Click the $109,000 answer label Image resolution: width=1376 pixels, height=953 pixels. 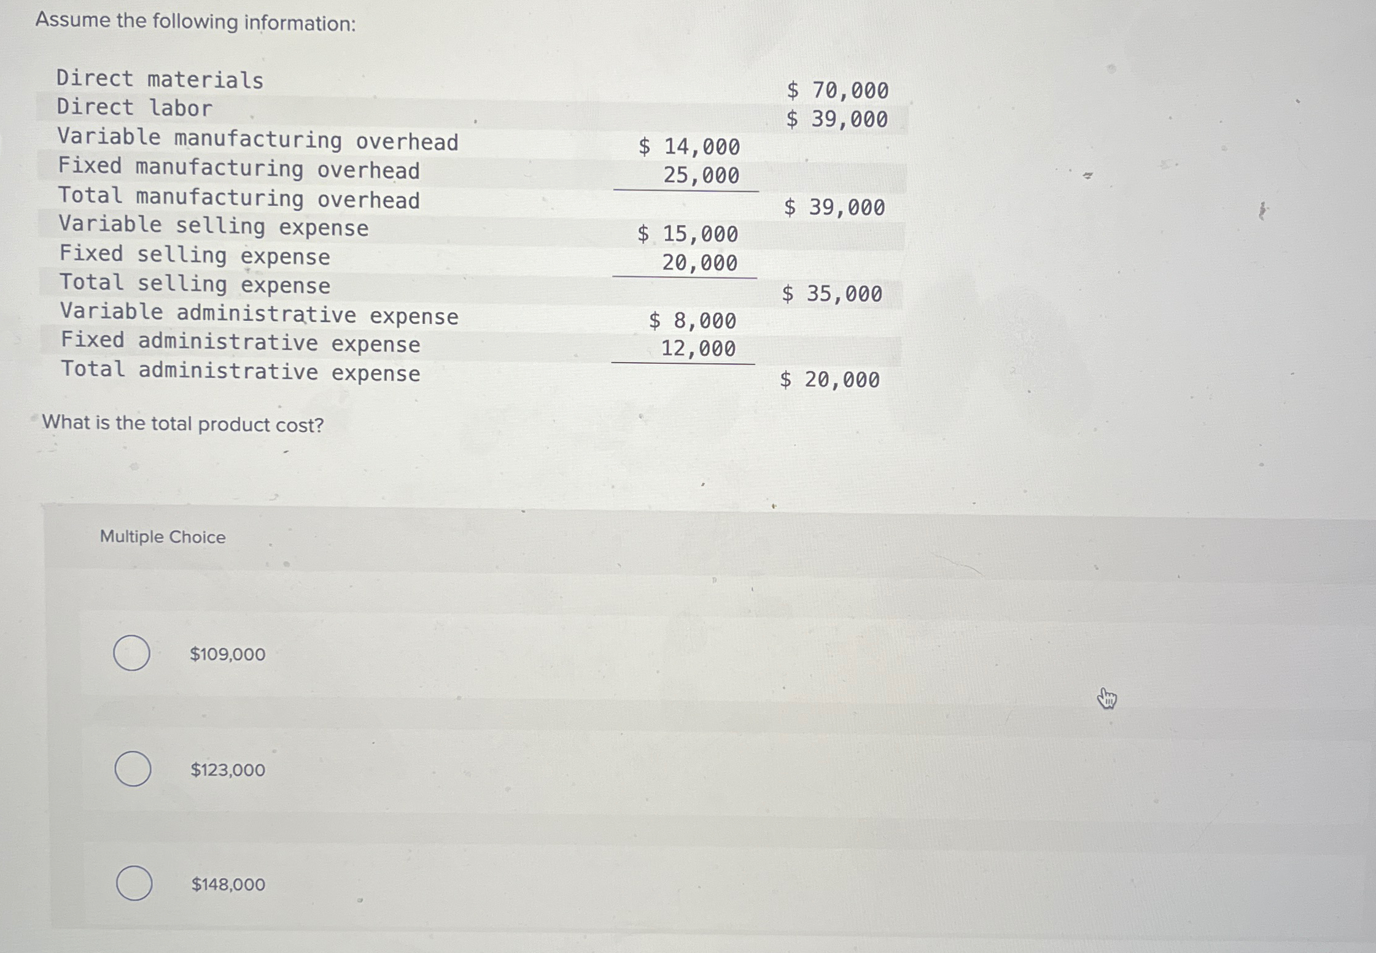[x=226, y=654]
